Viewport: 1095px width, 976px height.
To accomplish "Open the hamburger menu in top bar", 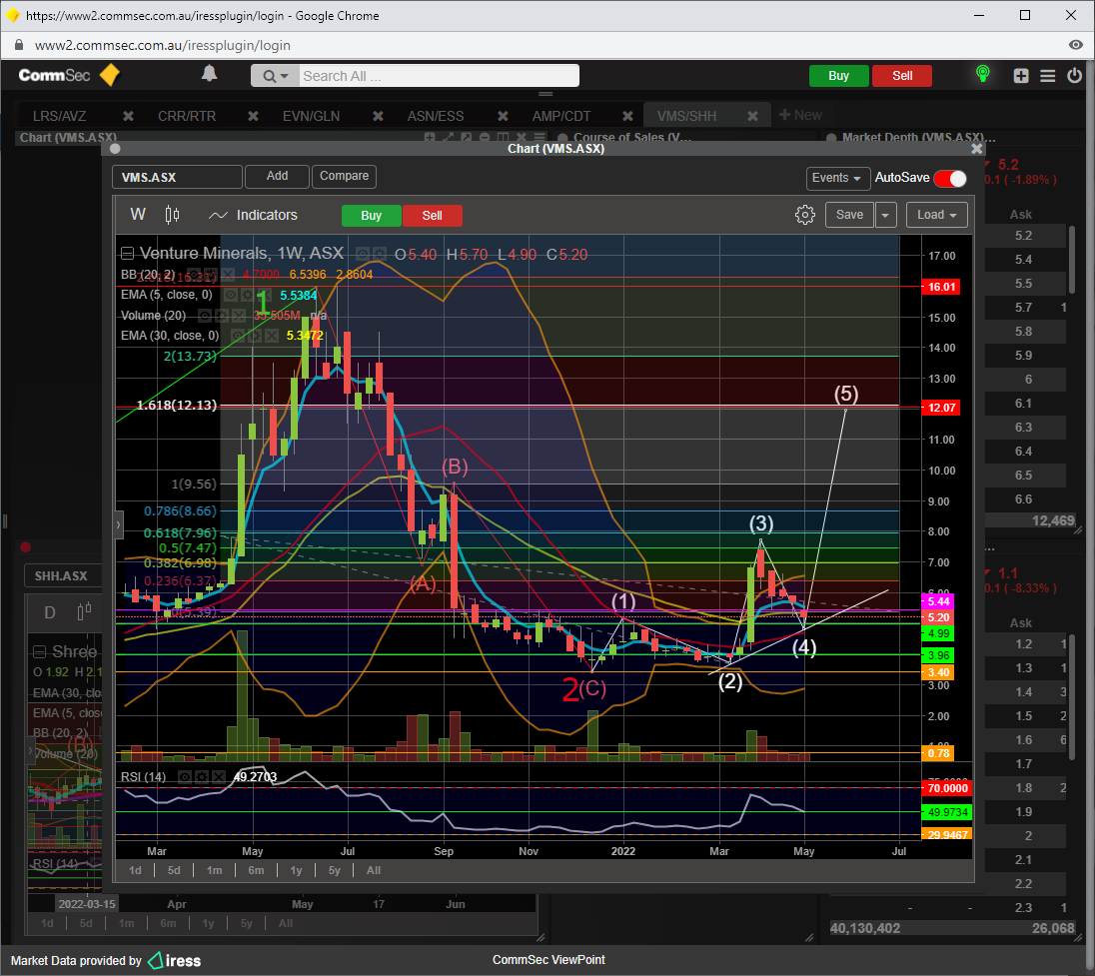I will click(1047, 75).
